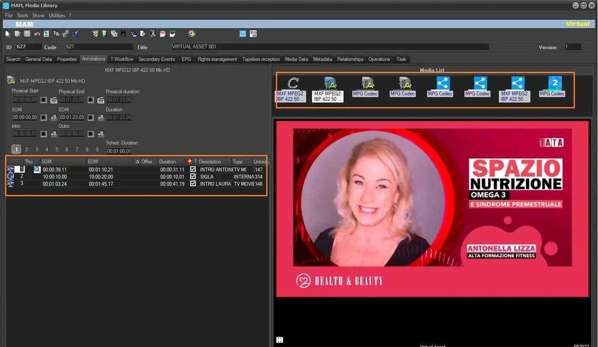Click the undo arrow in the toolbar
The image size is (598, 347).
pyautogui.click(x=37, y=34)
